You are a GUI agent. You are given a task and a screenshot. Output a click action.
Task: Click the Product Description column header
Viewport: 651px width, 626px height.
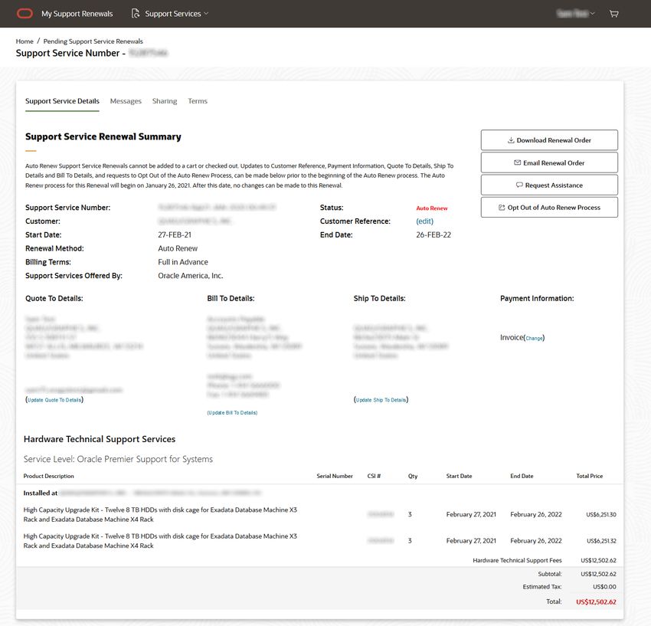tap(48, 476)
